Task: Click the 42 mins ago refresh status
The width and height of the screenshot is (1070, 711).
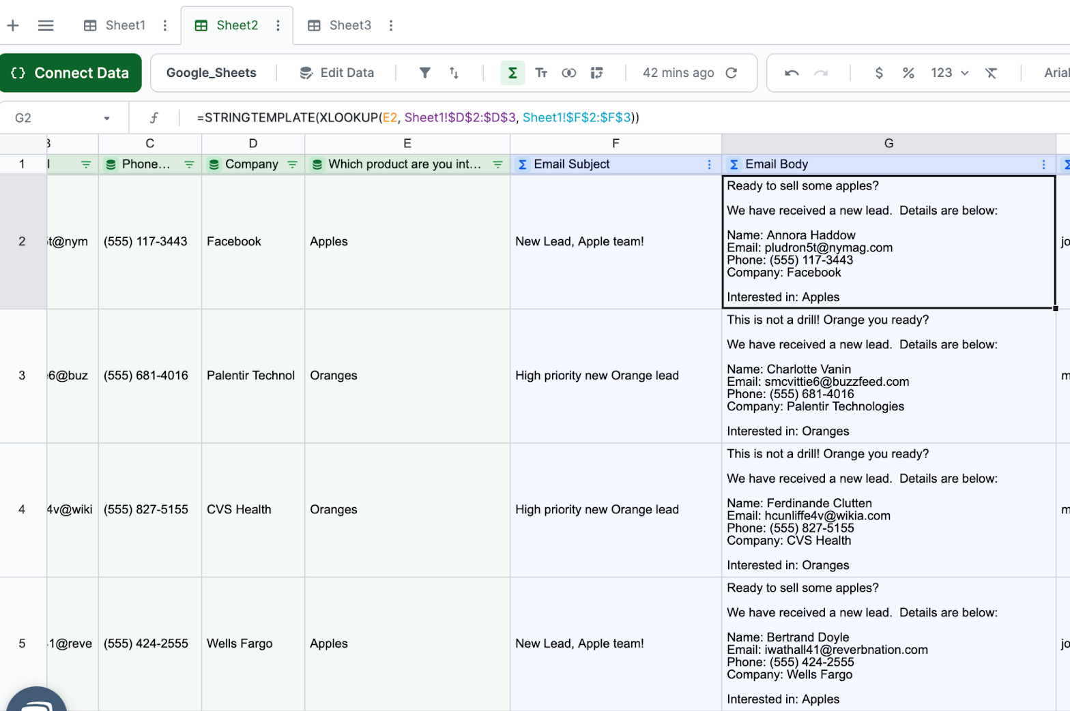Action: tap(678, 73)
